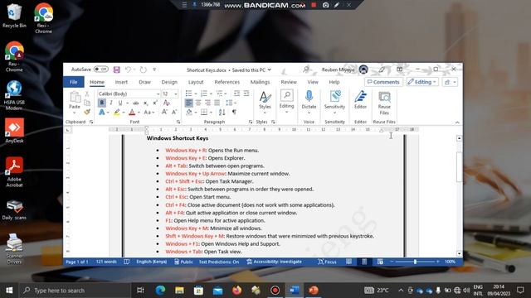Expand Paste options arrow

coord(75,113)
